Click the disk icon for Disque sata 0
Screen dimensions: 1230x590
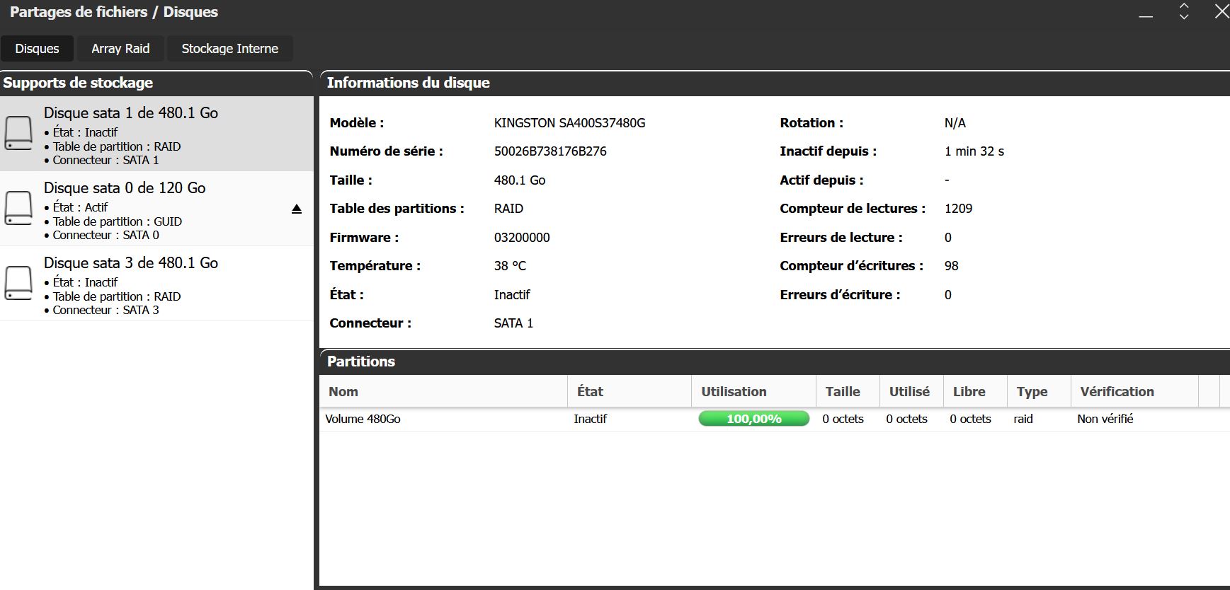pos(18,208)
